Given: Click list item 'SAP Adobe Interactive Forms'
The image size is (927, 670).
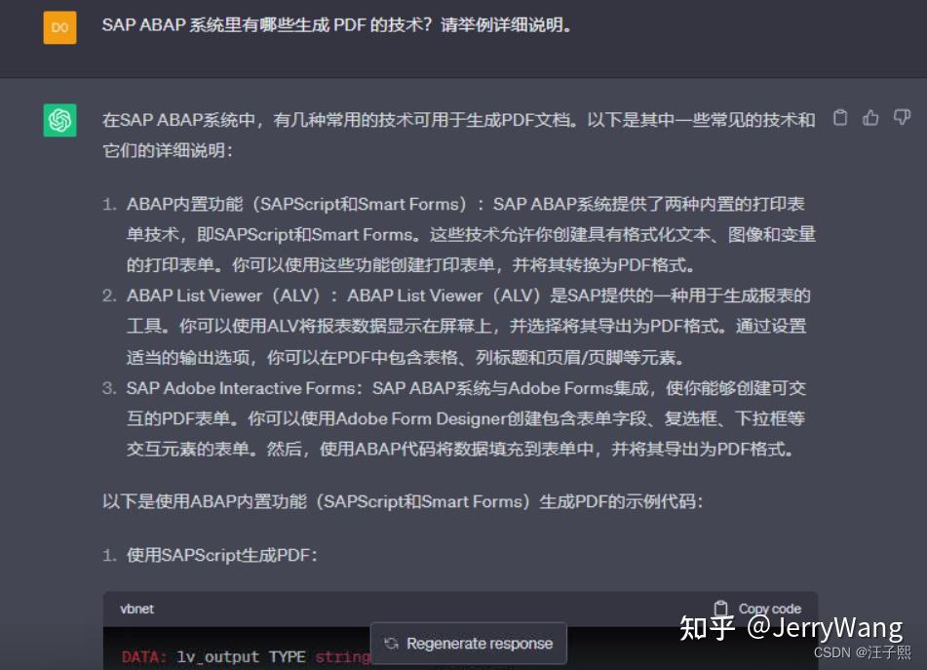Looking at the screenshot, I should click(467, 418).
